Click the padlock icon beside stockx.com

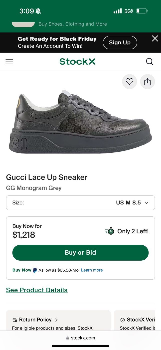67,338
